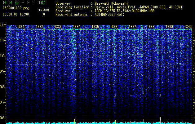Image resolution: width=195 pixels, height=124 pixels.
Task: Click the HROFFT 1.0.0 title text
Action: (24, 2)
